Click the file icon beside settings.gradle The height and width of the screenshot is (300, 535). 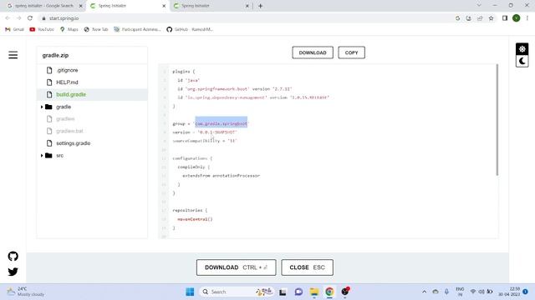(x=49, y=143)
